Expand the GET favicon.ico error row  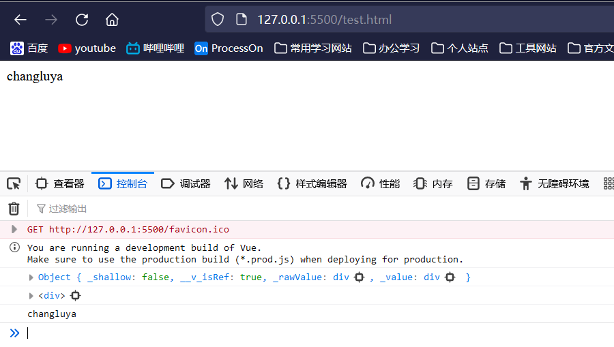[x=14, y=229]
